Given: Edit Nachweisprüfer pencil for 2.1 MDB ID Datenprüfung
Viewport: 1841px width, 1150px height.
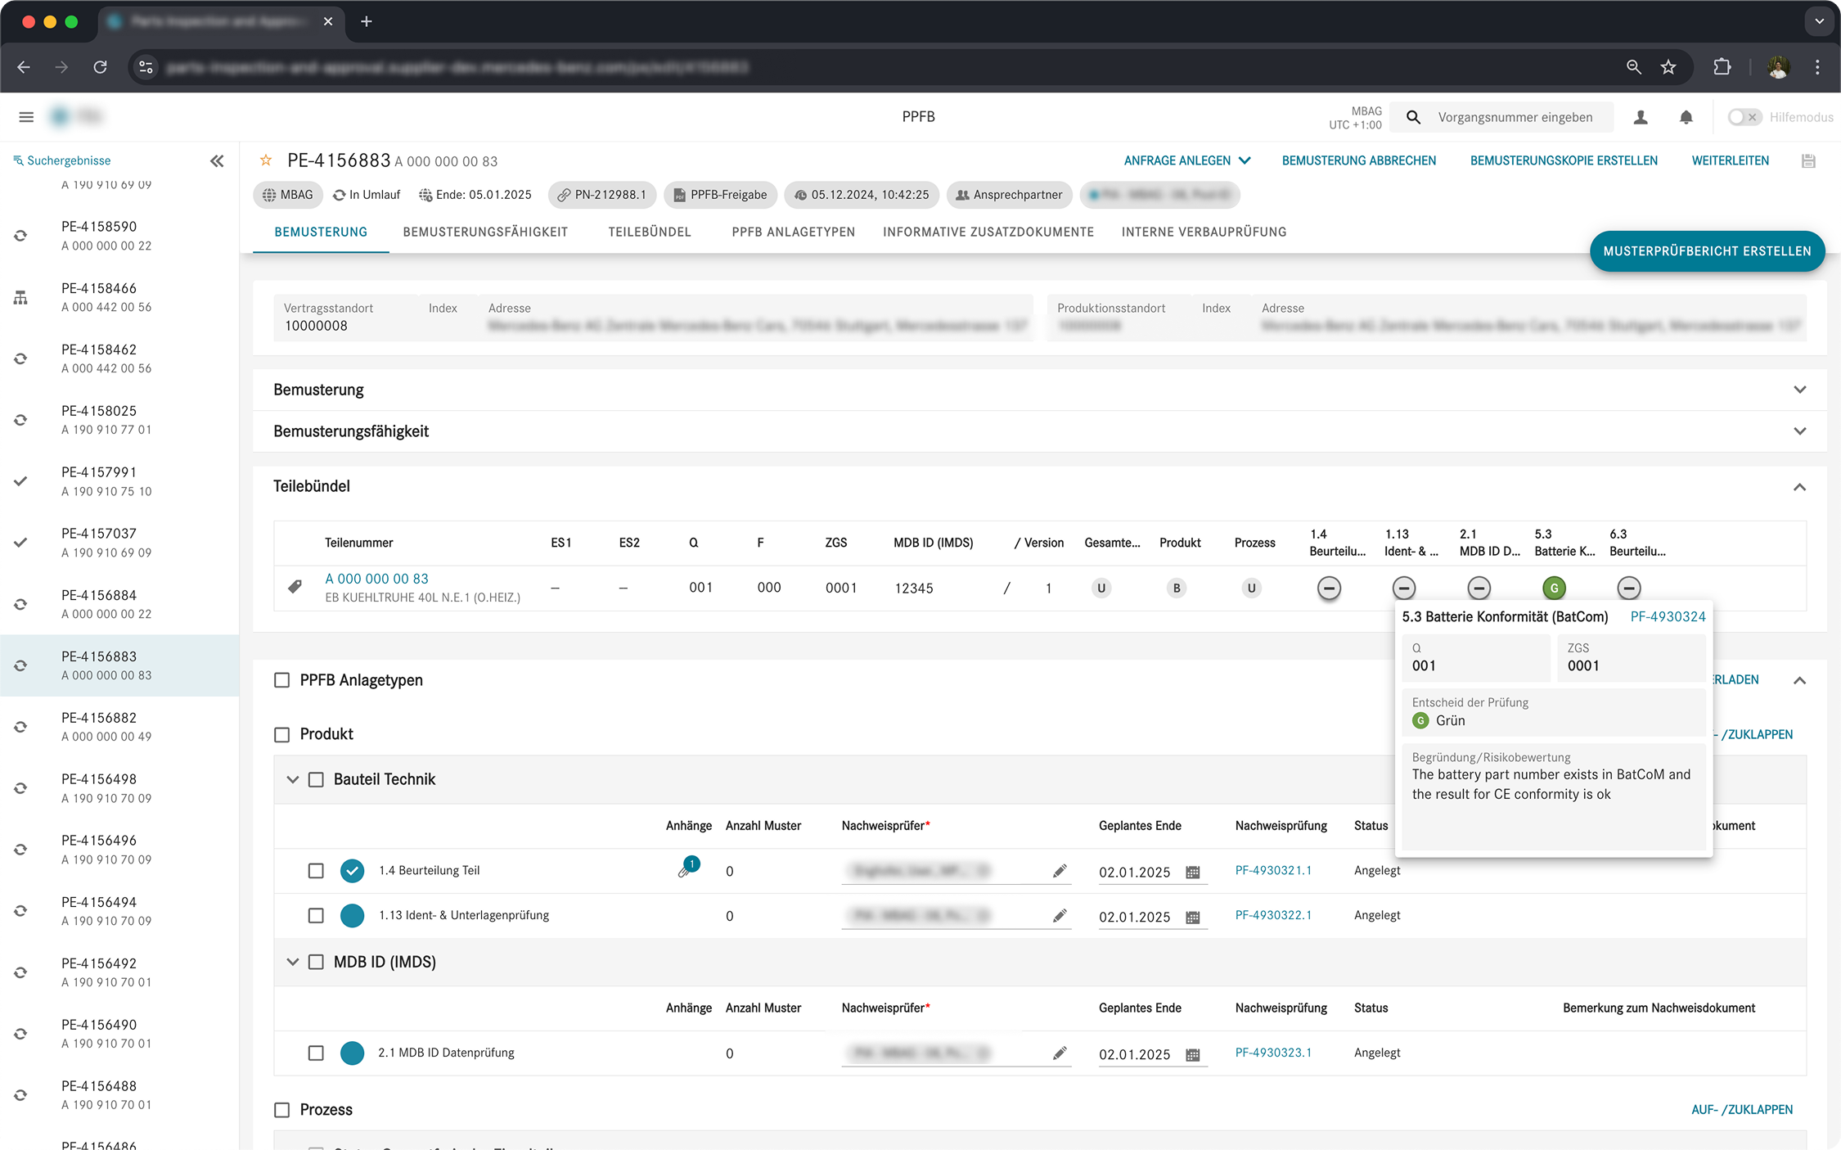Looking at the screenshot, I should pos(1060,1053).
